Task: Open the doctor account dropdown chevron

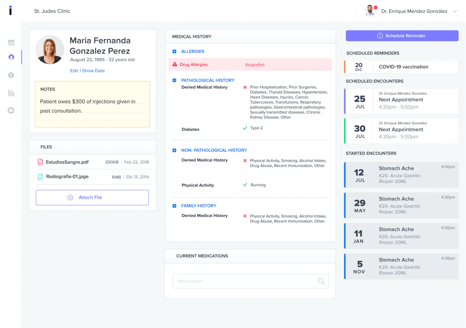Action: pos(455,11)
